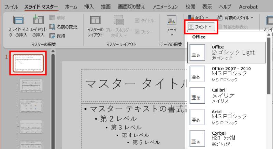273x149 pixels.
Task: Open the 挿入 ribbon tab
Action: pos(89,7)
